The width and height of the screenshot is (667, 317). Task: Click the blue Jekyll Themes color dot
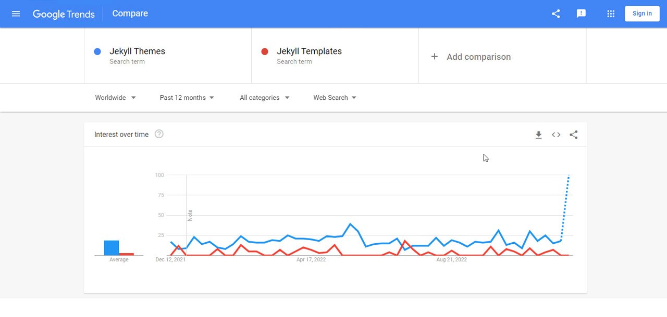tap(97, 51)
